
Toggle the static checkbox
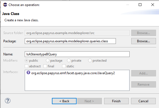tap(64, 66)
